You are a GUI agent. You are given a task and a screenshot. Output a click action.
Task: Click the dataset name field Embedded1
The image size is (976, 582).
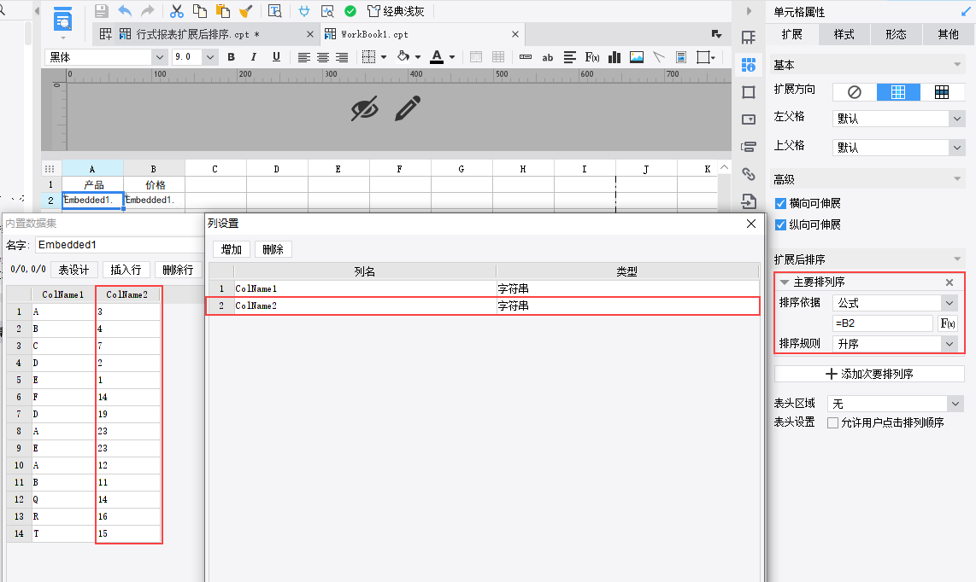[x=120, y=245]
